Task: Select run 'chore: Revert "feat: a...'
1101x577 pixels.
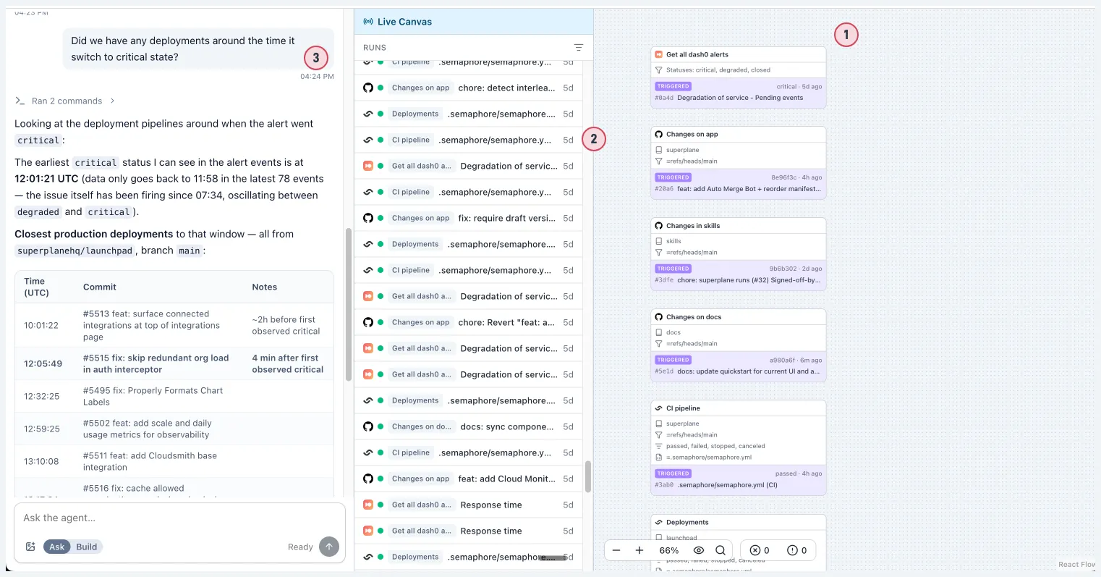Action: pos(468,322)
